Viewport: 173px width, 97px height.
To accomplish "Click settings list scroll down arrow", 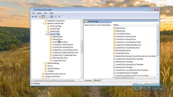I will 157,75.
